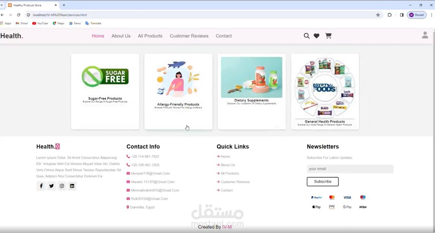Open the shopping cart icon

point(328,36)
